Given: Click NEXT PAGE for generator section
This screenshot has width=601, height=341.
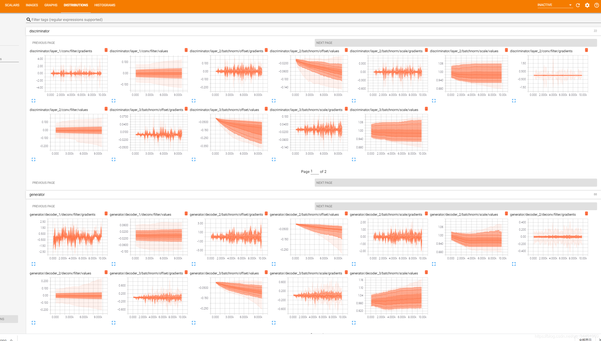Looking at the screenshot, I should 324,206.
